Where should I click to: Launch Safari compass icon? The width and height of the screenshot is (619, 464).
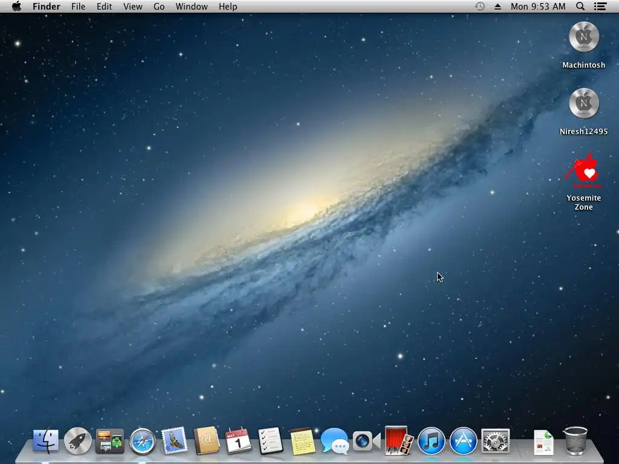point(142,441)
